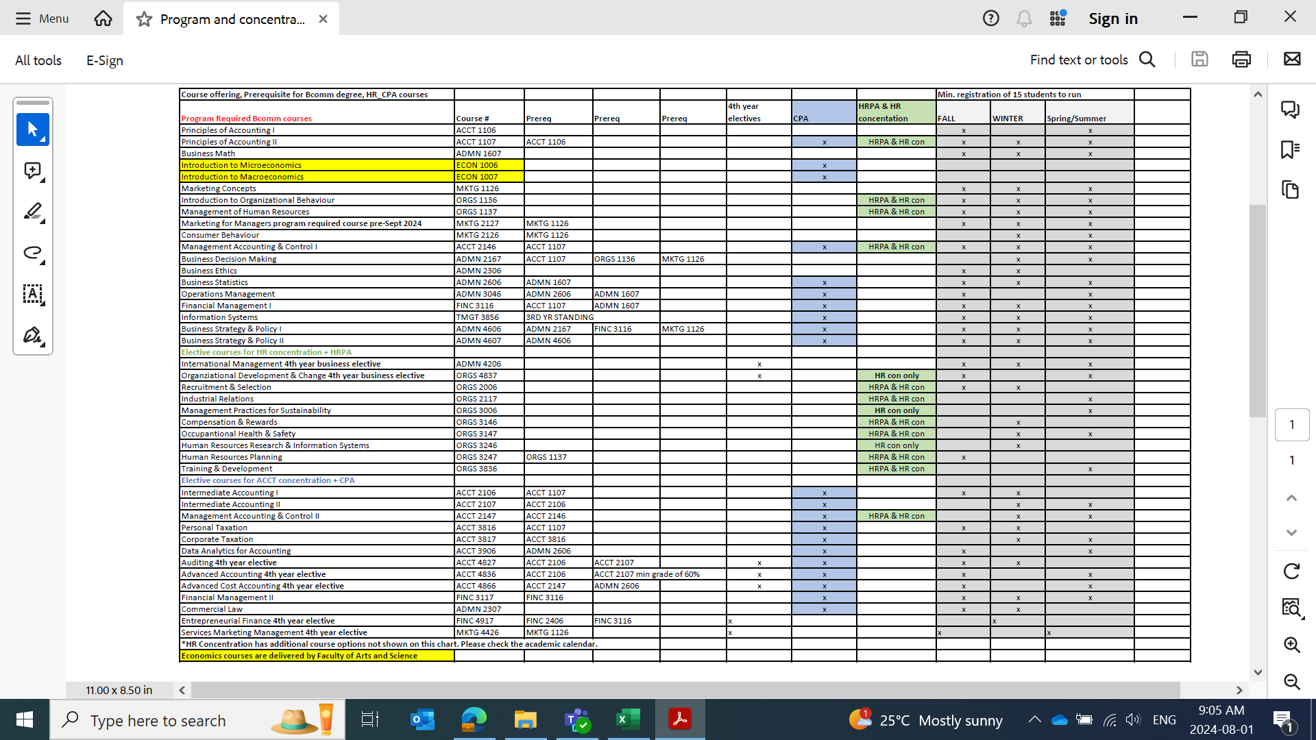Open the Help question mark icon
The width and height of the screenshot is (1316, 740).
click(990, 18)
